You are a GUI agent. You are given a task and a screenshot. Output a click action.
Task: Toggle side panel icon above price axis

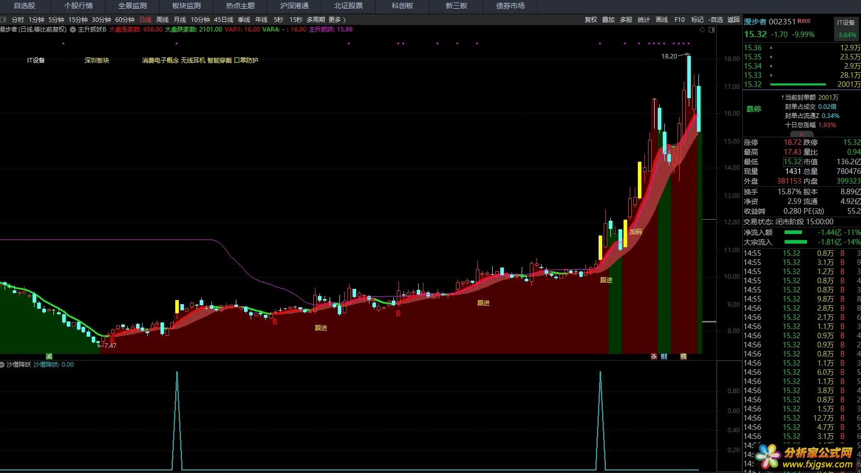point(712,29)
